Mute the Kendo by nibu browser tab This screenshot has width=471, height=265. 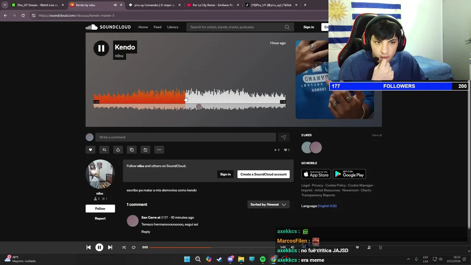click(x=115, y=5)
